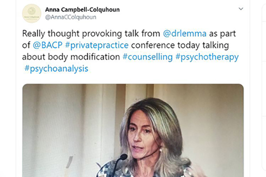Click the speaker's face in the photo
This screenshot has width=266, height=177.
coord(142,135)
